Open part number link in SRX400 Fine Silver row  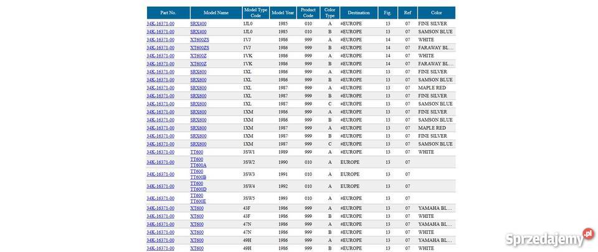pos(161,24)
